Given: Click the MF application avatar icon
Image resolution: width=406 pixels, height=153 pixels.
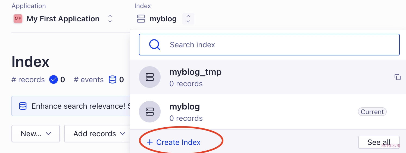Looking at the screenshot, I should coord(18,19).
